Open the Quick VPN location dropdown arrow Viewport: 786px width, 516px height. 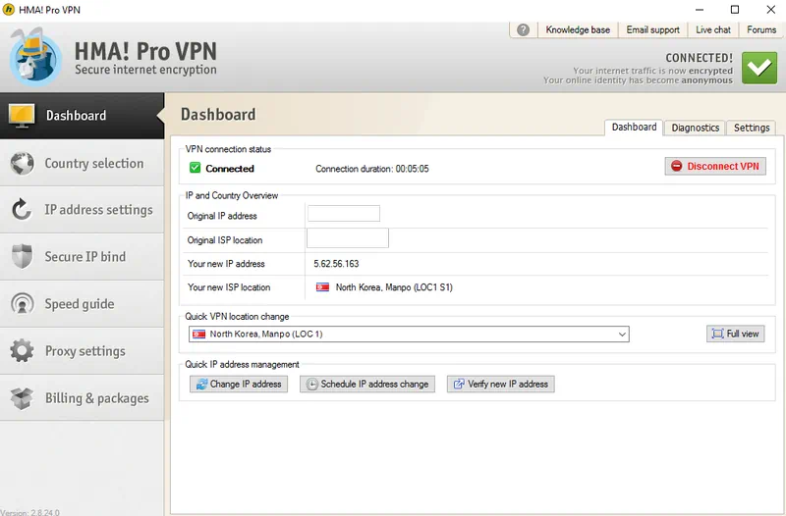click(x=622, y=334)
